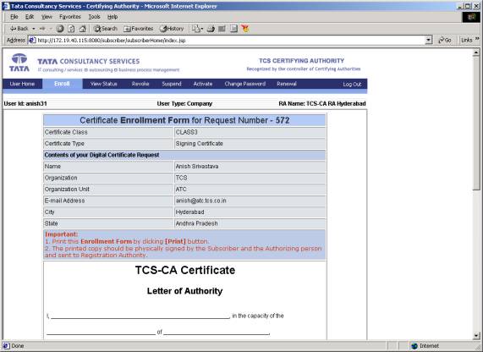Screen dimensions: 483x352
Task: Click the Log Out link
Action: (x=352, y=84)
